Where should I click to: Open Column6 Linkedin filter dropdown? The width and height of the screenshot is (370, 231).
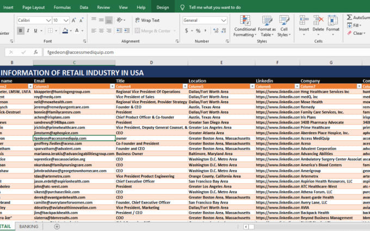pyautogui.click(x=297, y=86)
